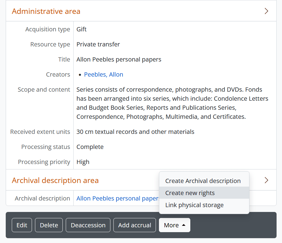The width and height of the screenshot is (282, 243).
Task: Click the Private transfer resource type value
Action: (98, 44)
